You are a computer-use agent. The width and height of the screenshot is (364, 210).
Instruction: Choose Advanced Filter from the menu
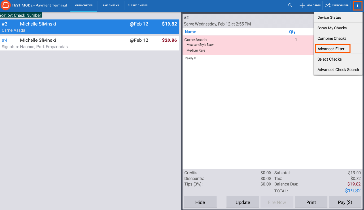330,49
